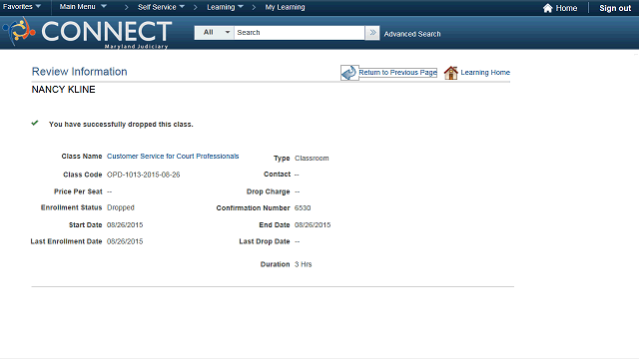Click the Enrollment Status value Dropped

coord(120,207)
